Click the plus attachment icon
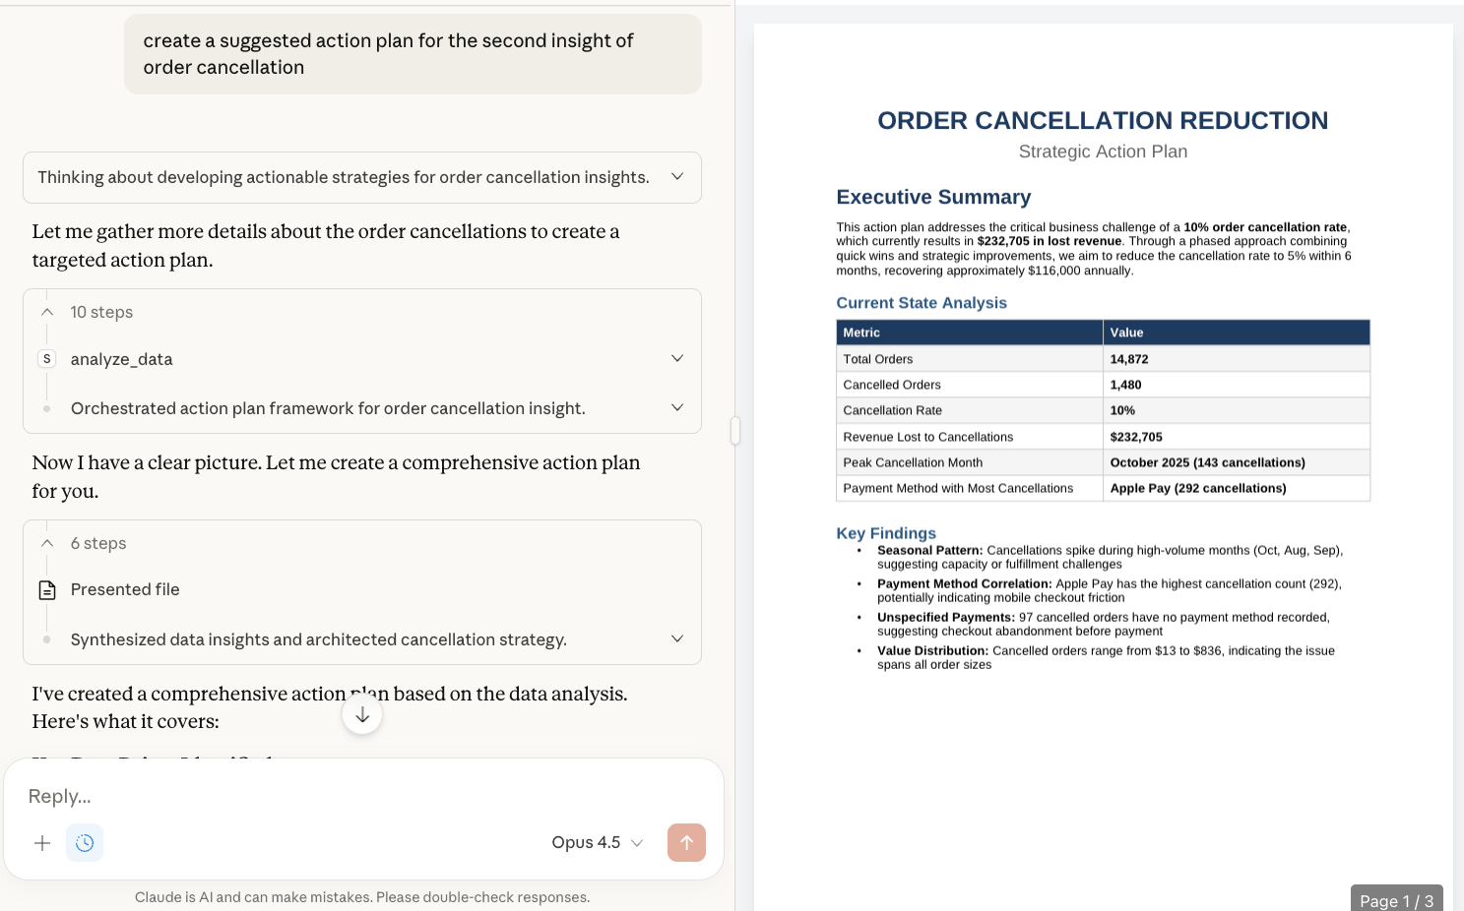This screenshot has height=911, width=1464. [42, 843]
